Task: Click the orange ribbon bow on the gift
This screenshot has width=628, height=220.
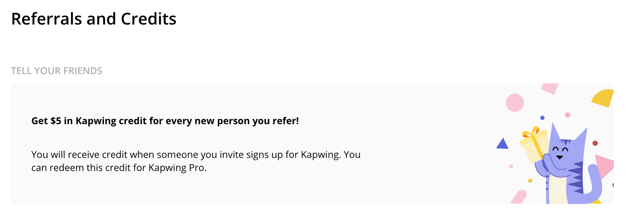Action: coord(531,132)
